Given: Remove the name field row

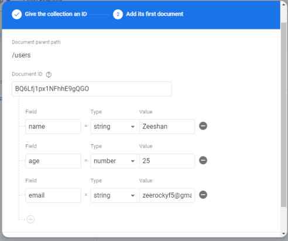Looking at the screenshot, I should click(x=203, y=126).
